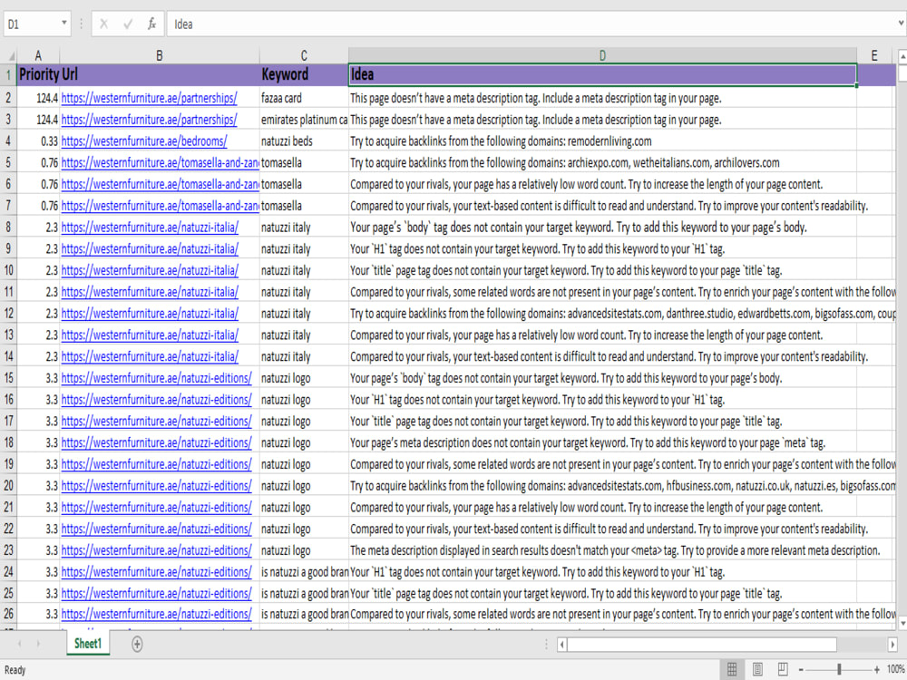The width and height of the screenshot is (907, 680).
Task: Open the bedrooms URL link in row 4
Action: click(144, 141)
